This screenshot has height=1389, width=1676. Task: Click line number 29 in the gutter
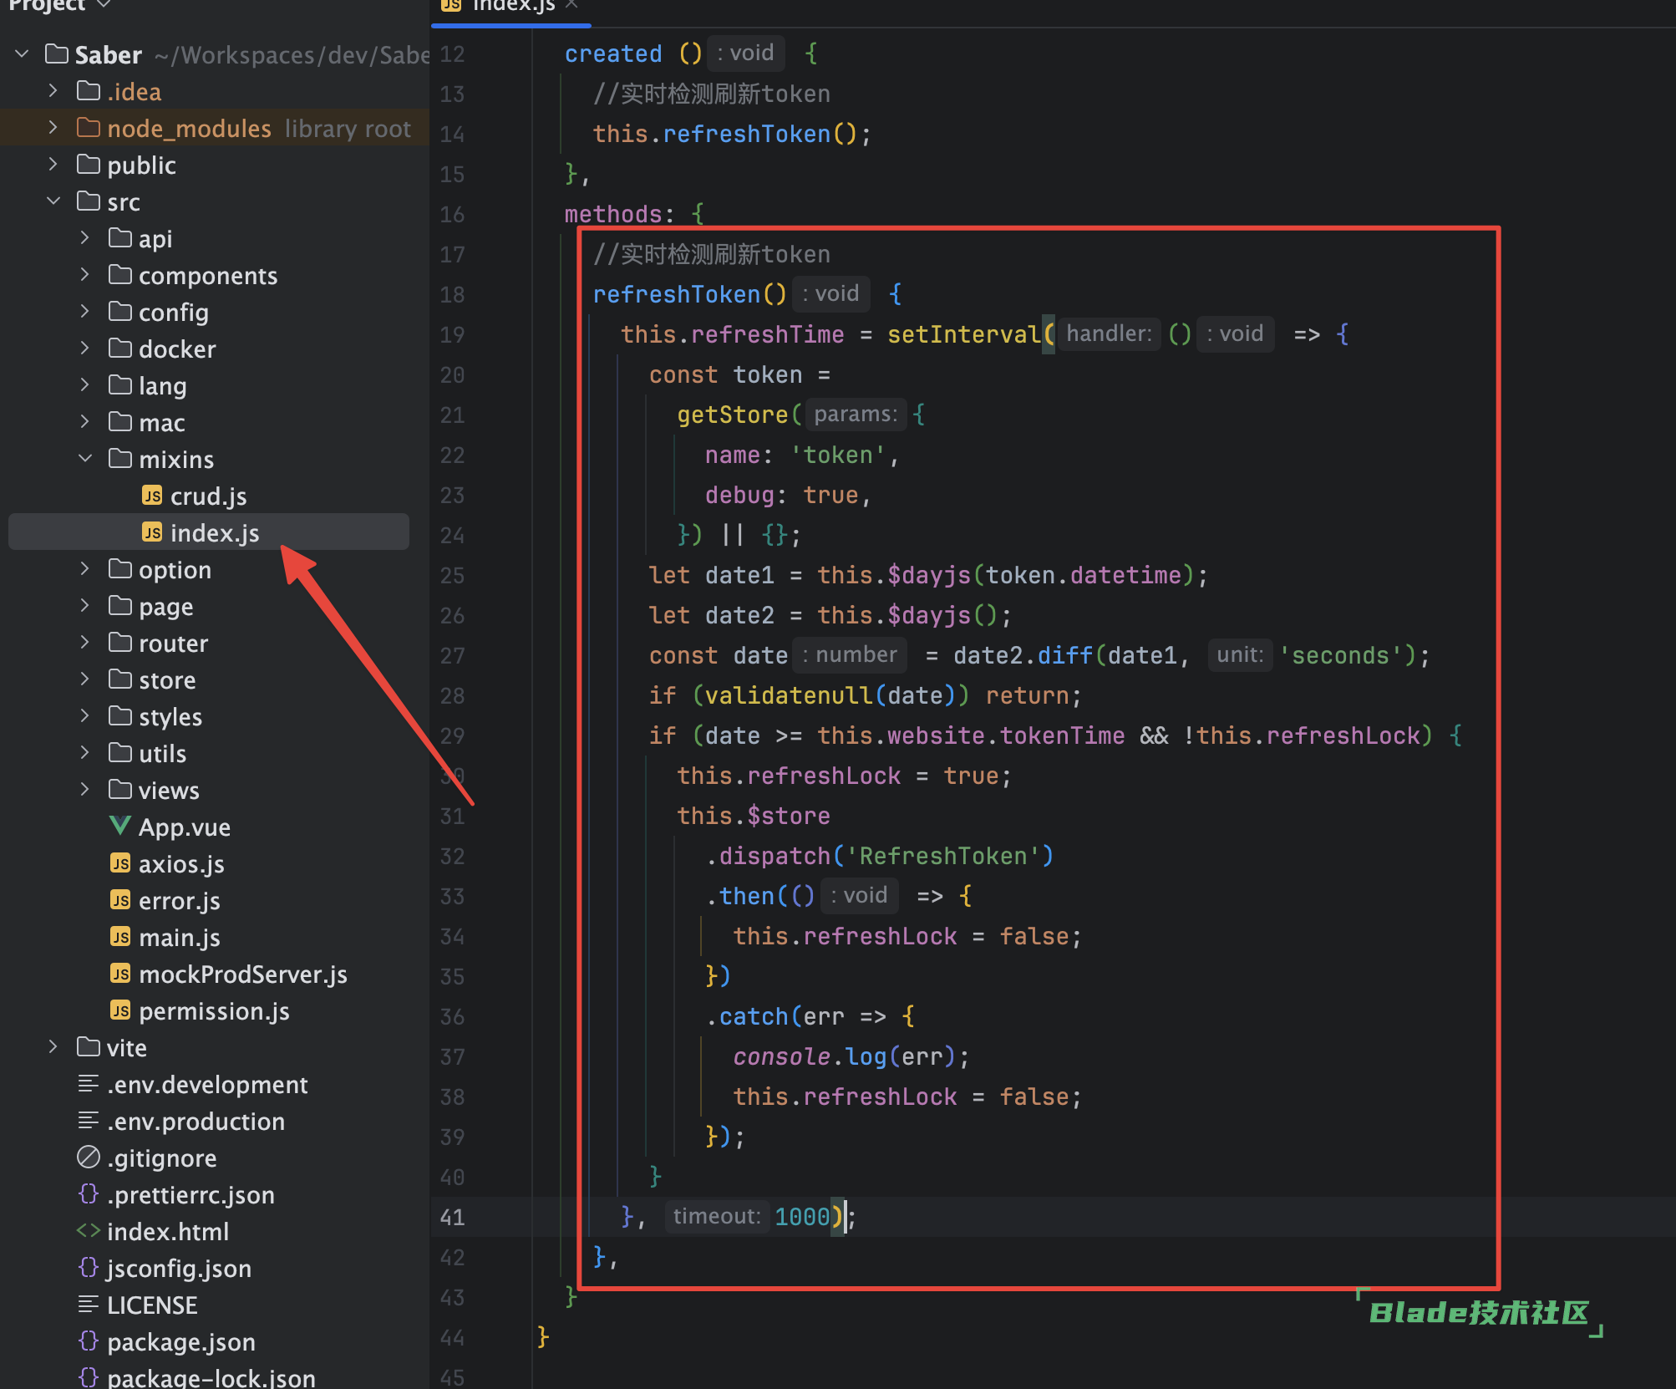452,735
